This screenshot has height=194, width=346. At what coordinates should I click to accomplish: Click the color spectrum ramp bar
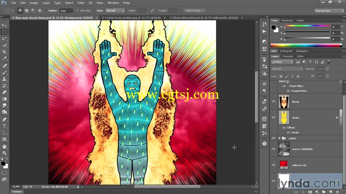pos(306,45)
